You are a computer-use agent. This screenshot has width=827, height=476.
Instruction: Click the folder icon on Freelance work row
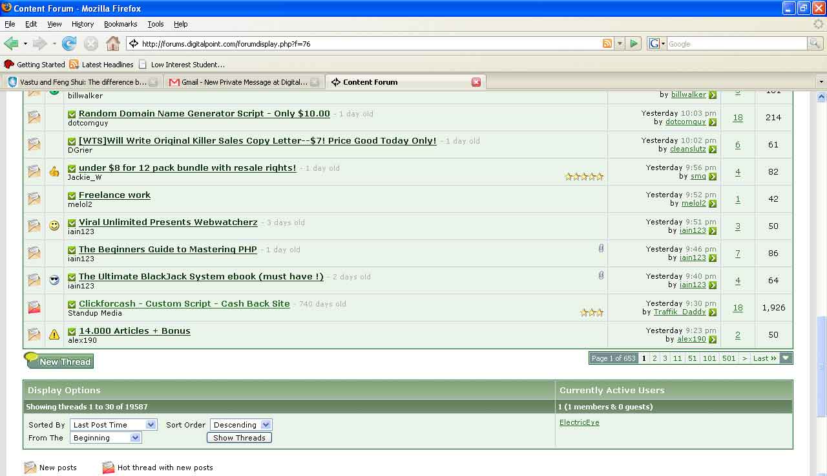(x=34, y=199)
